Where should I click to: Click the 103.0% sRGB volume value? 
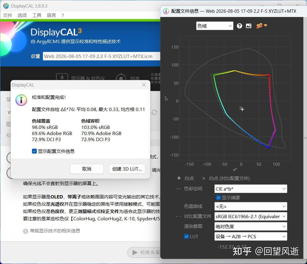(x=96, y=127)
